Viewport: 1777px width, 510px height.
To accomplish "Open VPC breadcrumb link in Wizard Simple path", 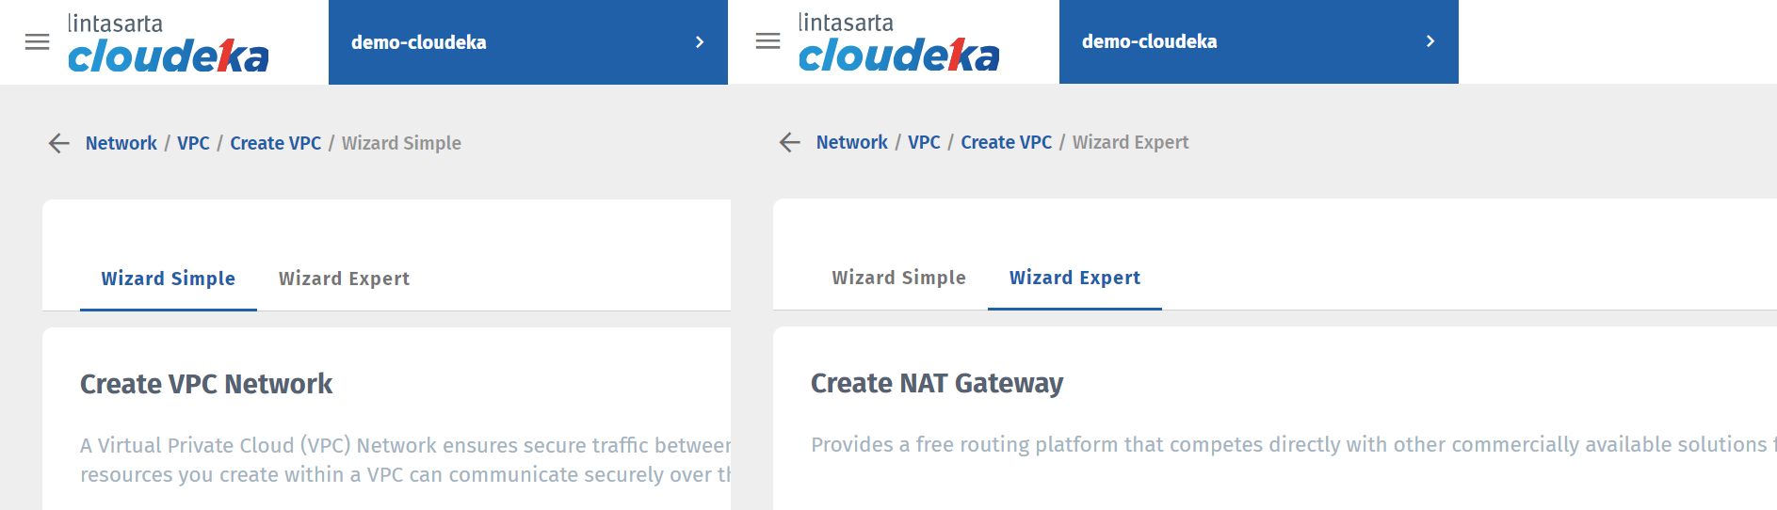I will click(194, 143).
